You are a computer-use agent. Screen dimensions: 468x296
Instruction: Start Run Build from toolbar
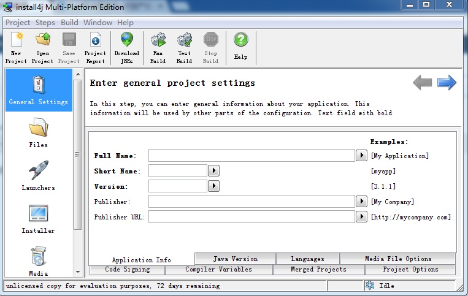click(158, 48)
